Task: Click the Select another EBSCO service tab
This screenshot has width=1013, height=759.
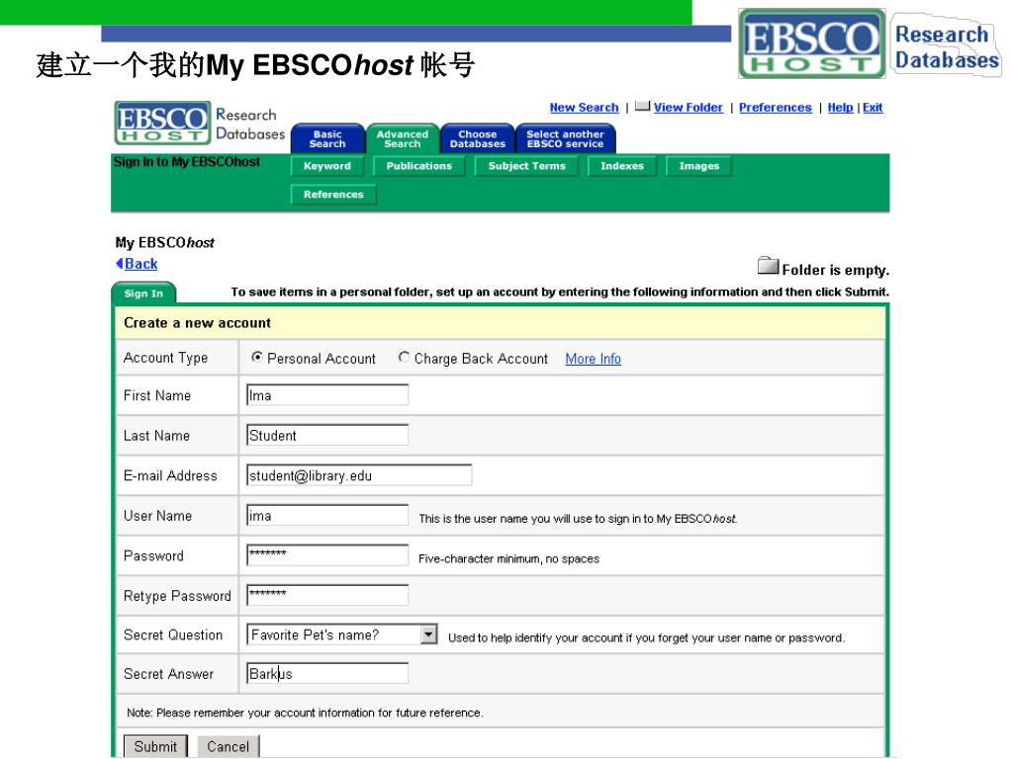Action: 565,138
